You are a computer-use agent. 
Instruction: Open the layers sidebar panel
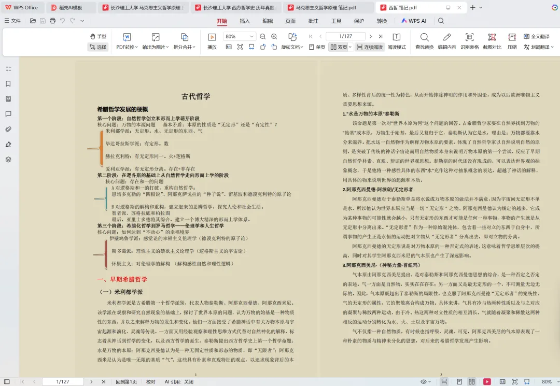(x=8, y=160)
